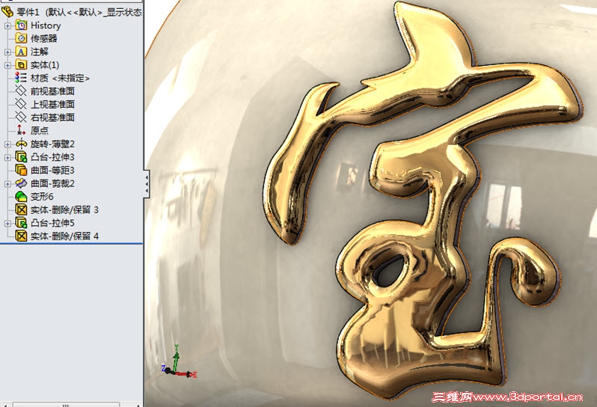Click the gold embossed character model
This screenshot has width=597, height=407.
pyautogui.click(x=423, y=200)
